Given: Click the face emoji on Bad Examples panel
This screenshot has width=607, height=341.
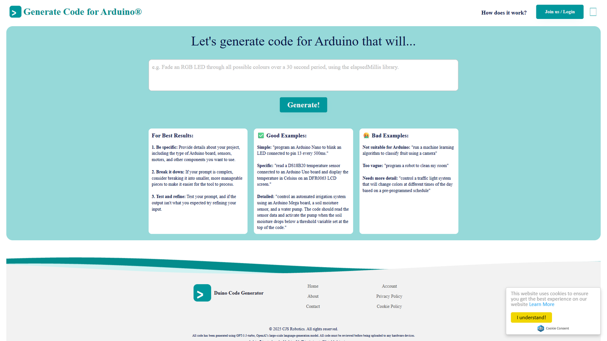Looking at the screenshot, I should [365, 135].
